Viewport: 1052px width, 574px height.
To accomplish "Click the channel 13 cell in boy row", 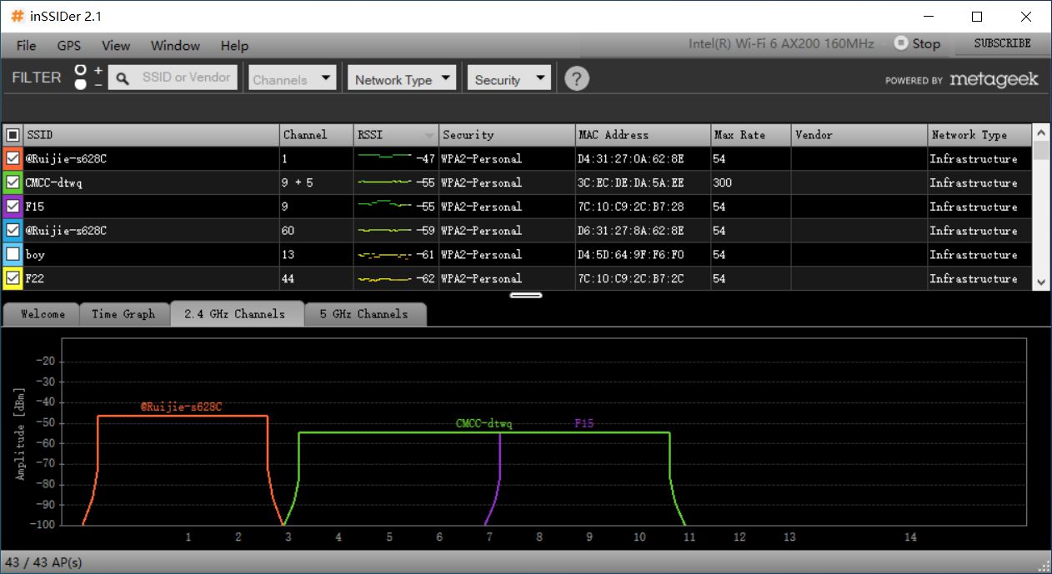I will 317,254.
